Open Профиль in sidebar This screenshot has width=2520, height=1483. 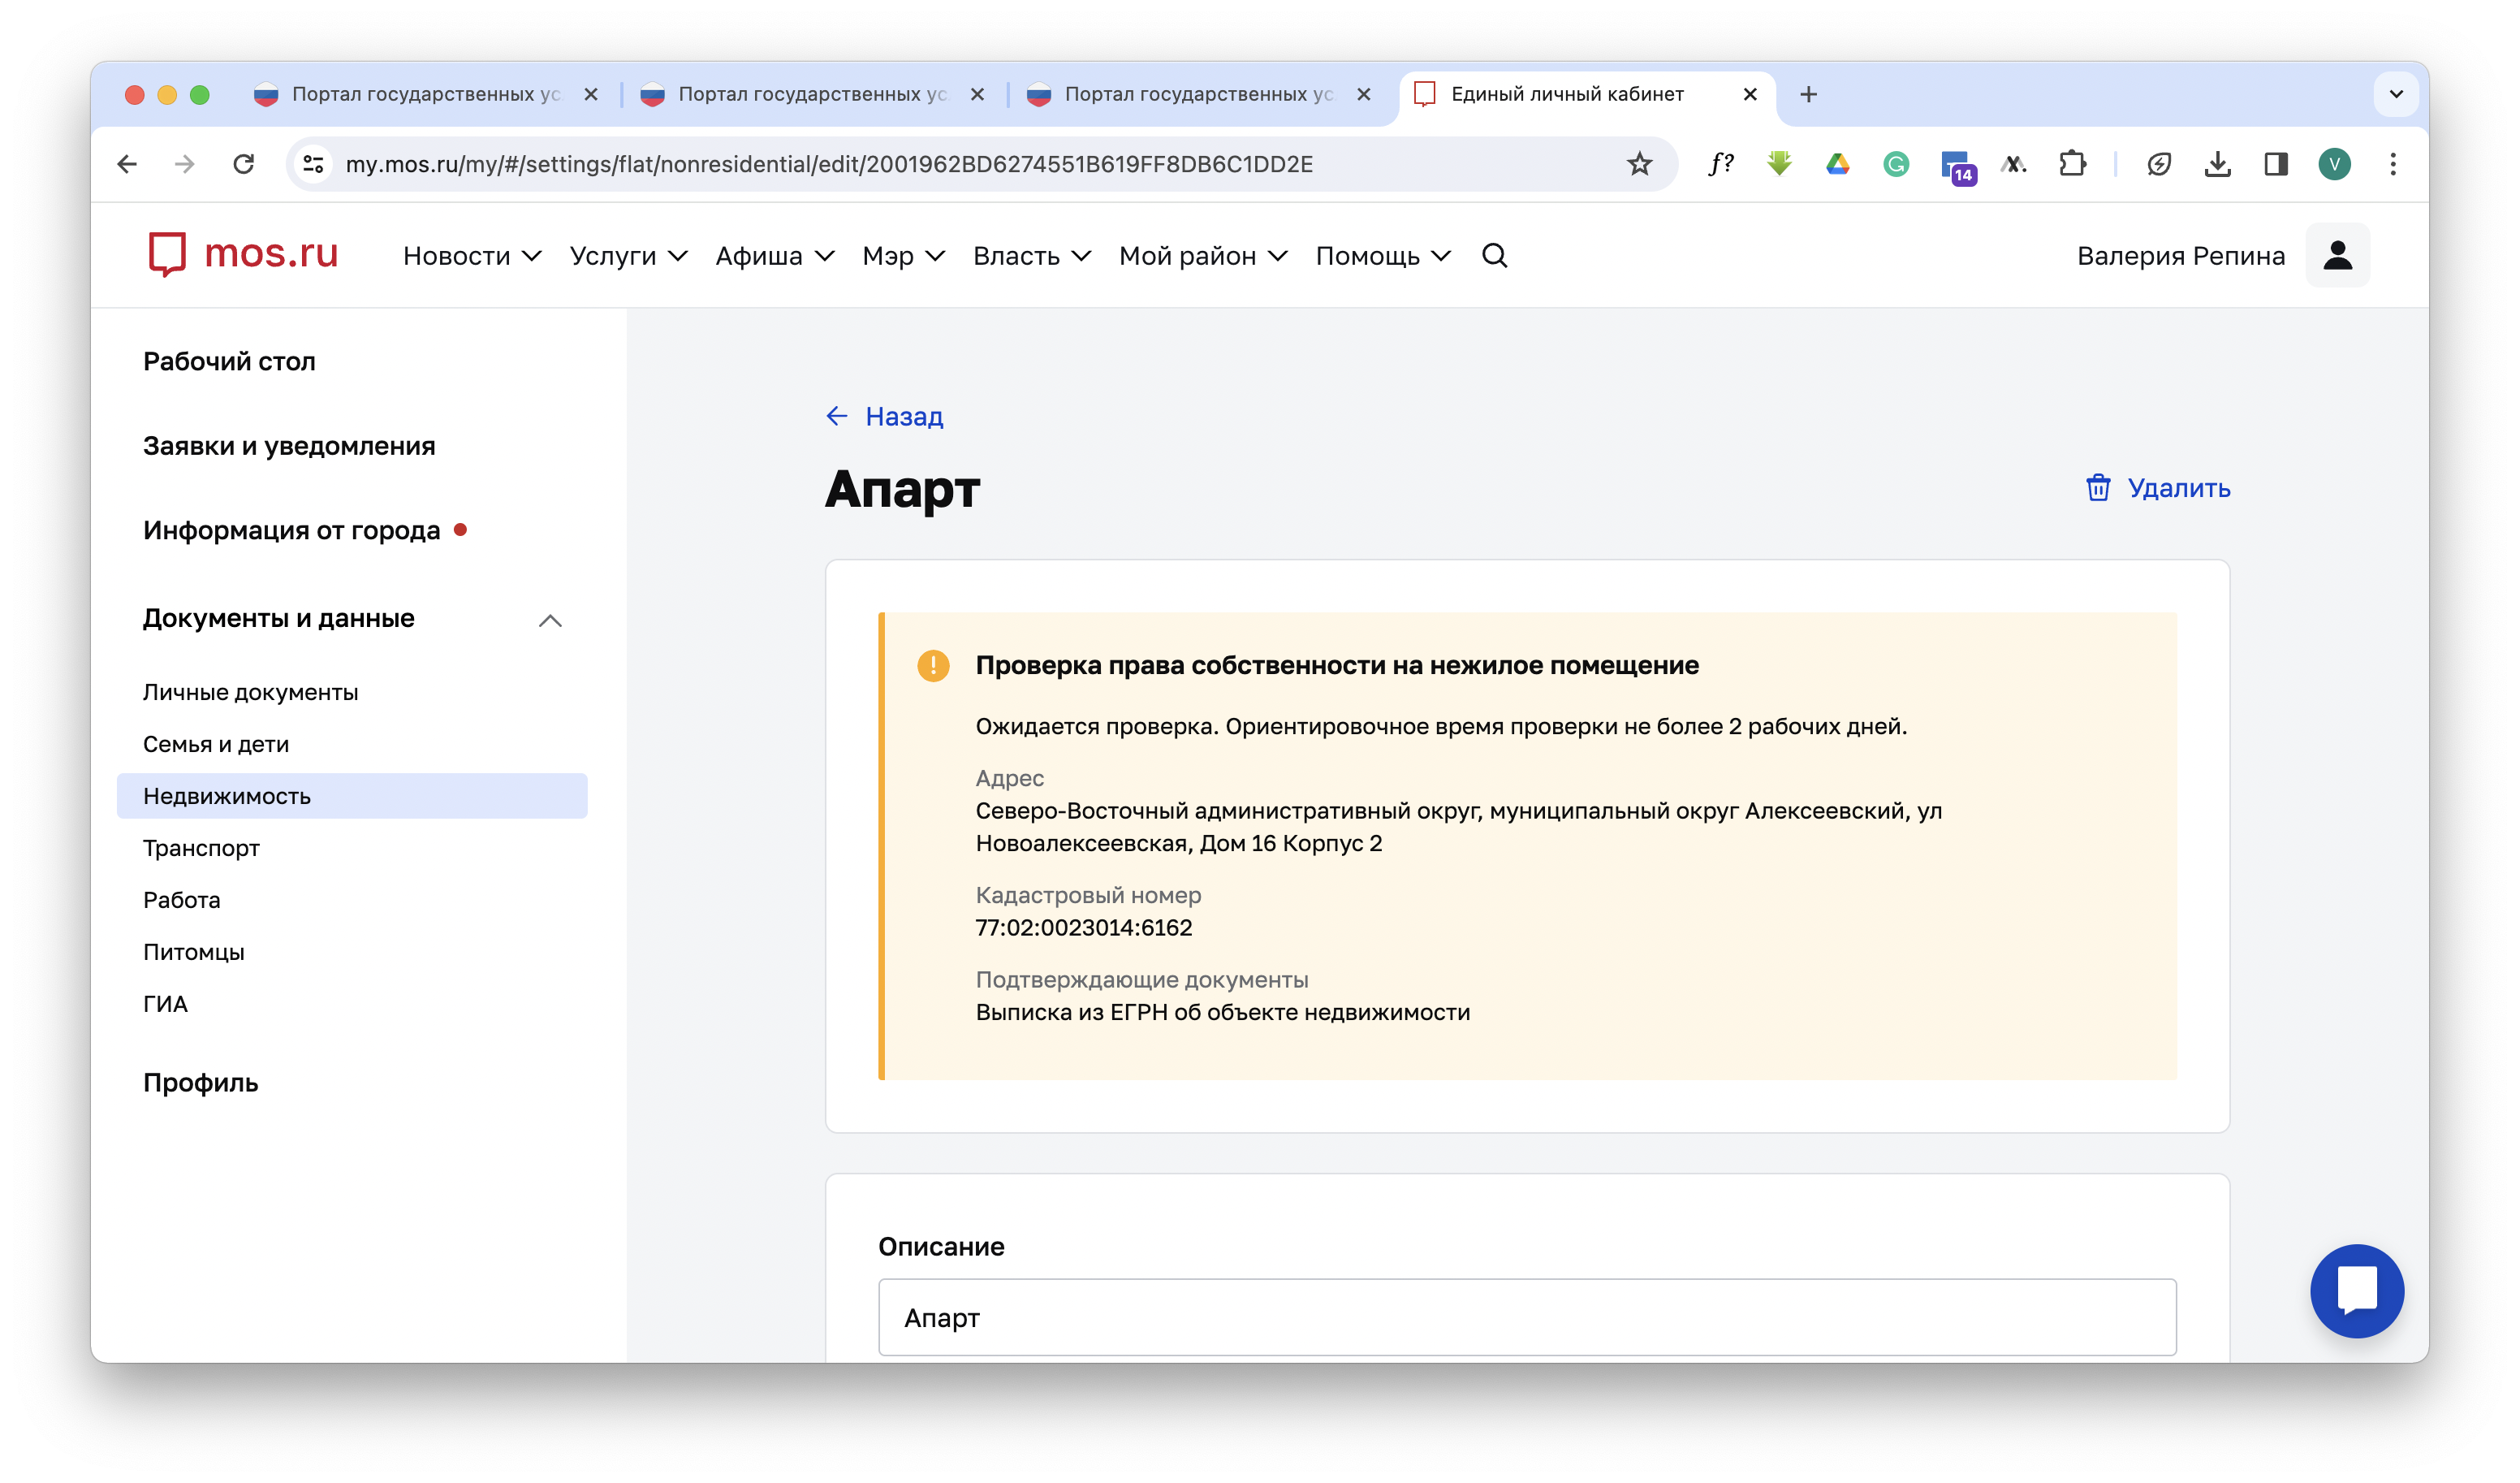[200, 1083]
